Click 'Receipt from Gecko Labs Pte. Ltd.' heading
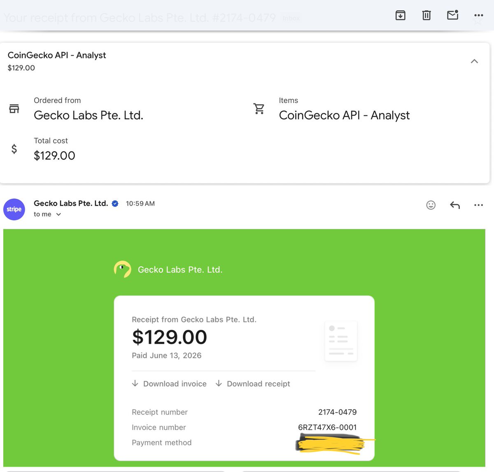This screenshot has height=472, width=494. click(x=194, y=319)
